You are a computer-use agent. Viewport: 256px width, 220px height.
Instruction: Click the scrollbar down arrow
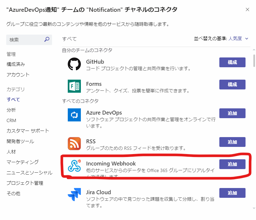click(x=254, y=208)
